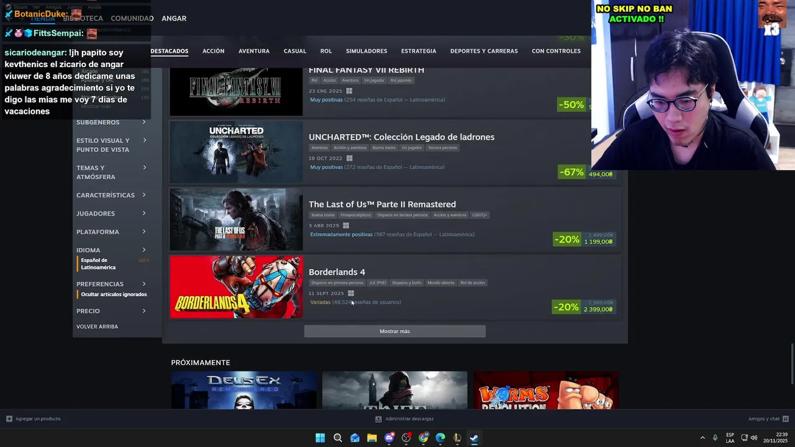The height and width of the screenshot is (447, 795).
Task: Open the Estrategia tab
Action: pos(419,51)
